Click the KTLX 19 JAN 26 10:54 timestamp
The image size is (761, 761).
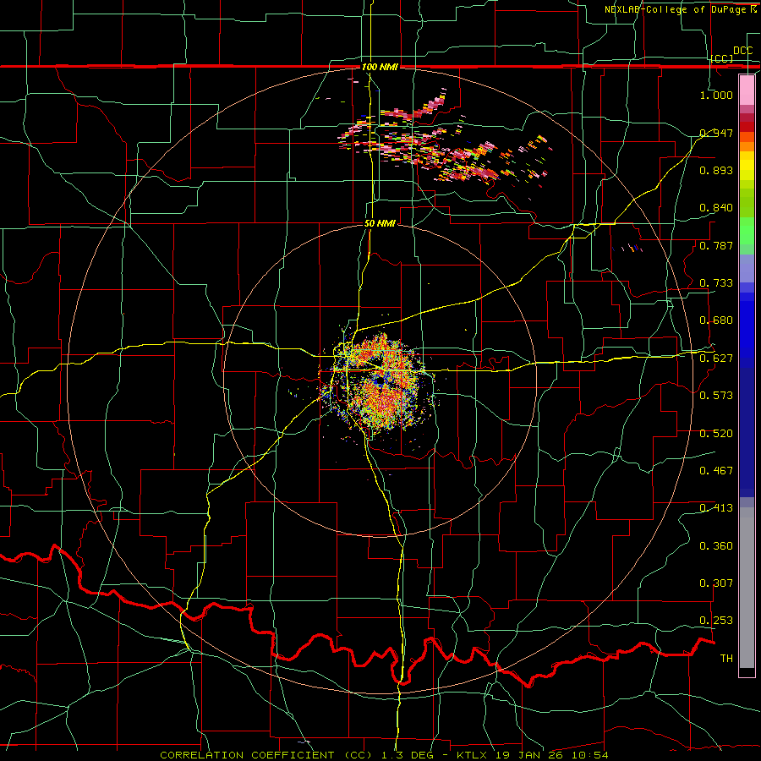(x=533, y=755)
